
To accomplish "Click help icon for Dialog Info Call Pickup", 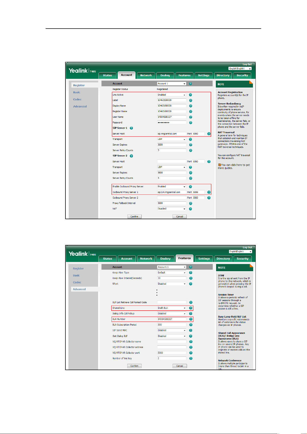I will tap(191, 314).
